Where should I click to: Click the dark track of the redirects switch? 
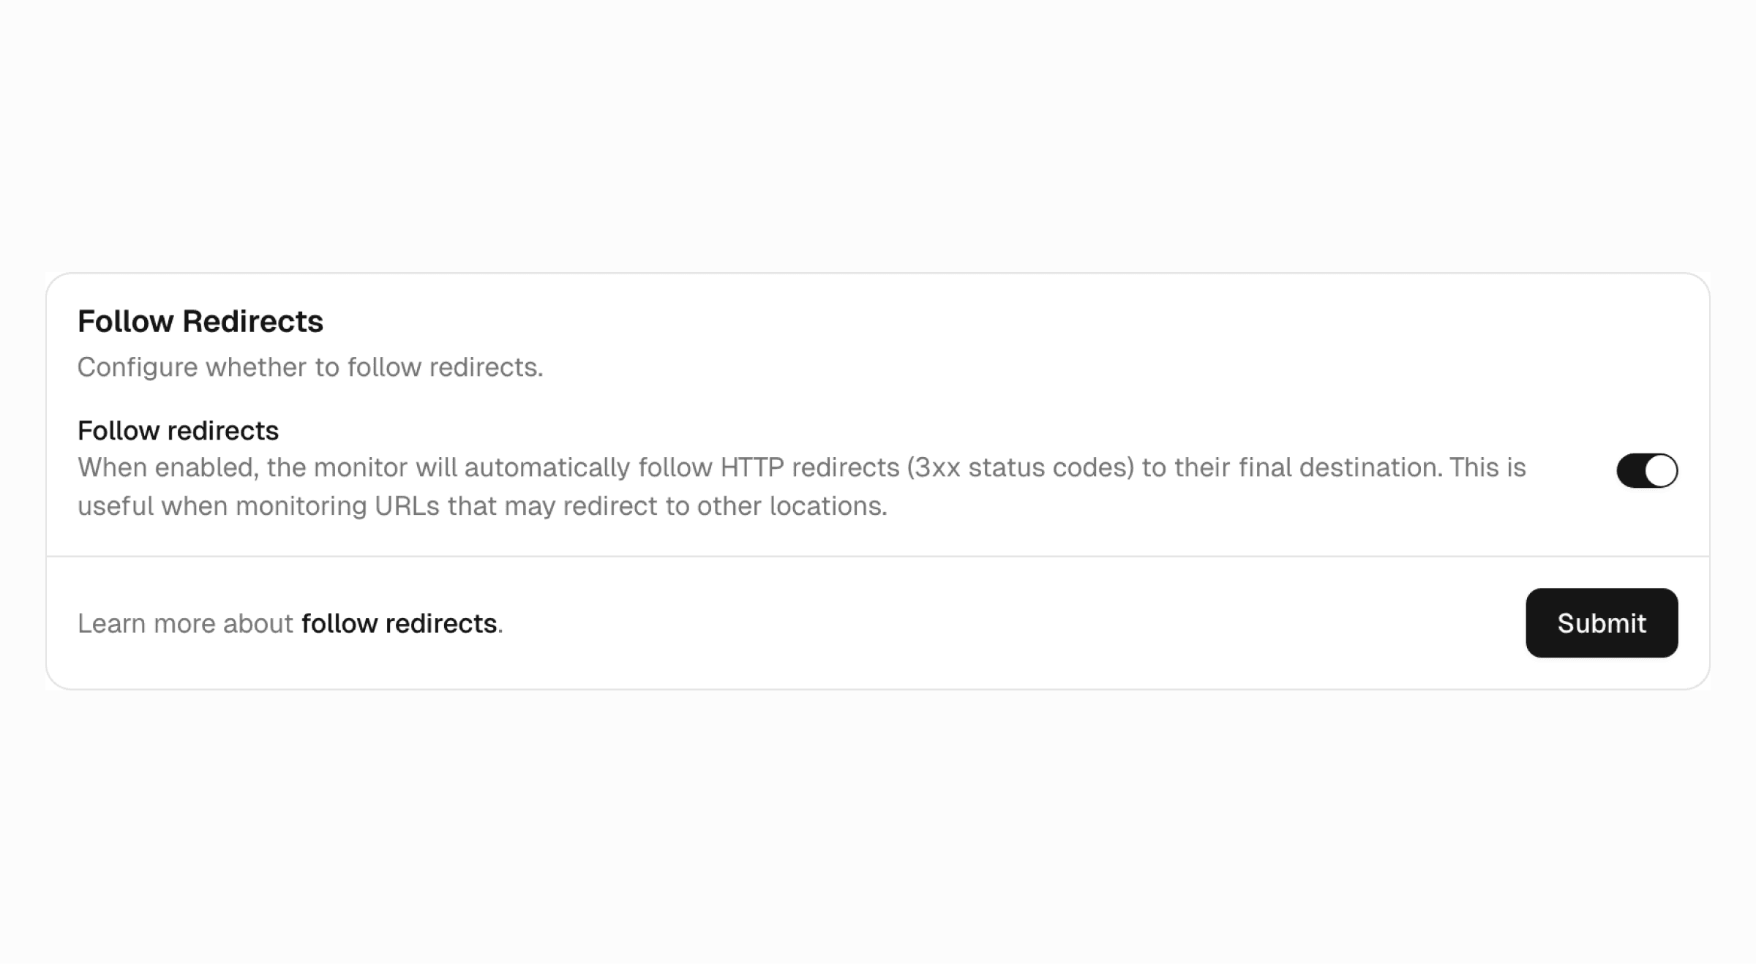tap(1632, 470)
